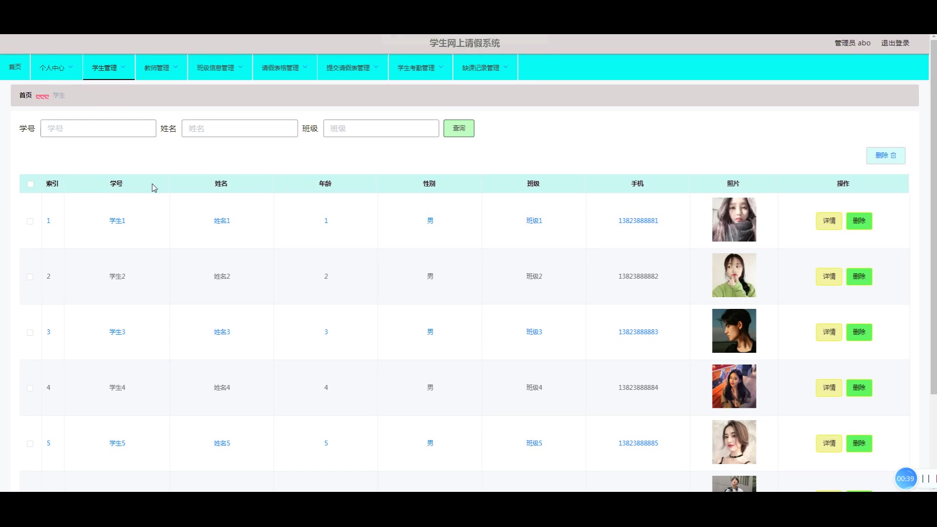This screenshot has width=937, height=527.
Task: Check the checkbox for row 4
Action: [30, 388]
